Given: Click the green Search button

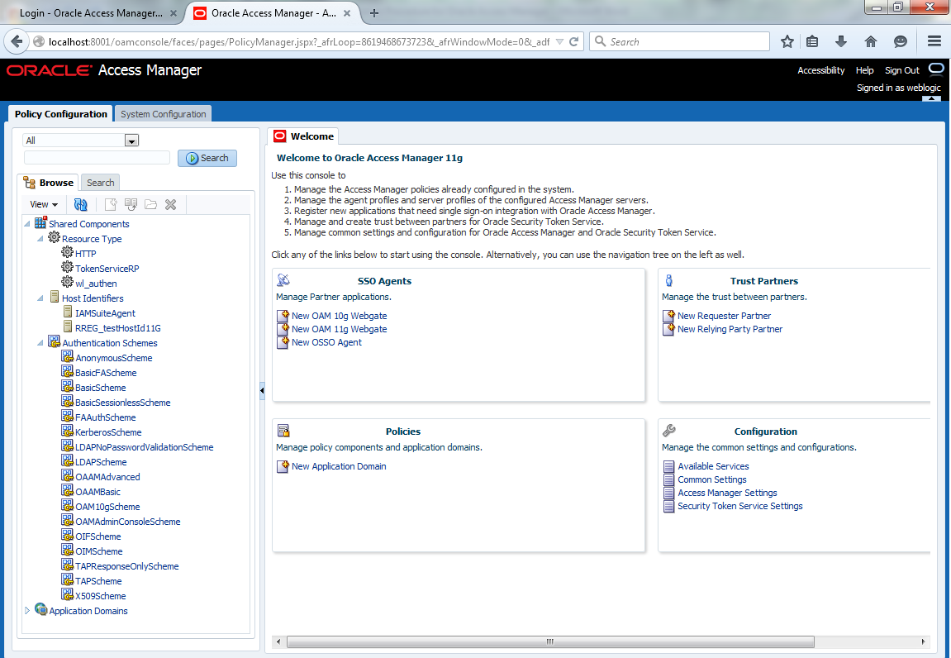Looking at the screenshot, I should pyautogui.click(x=207, y=158).
